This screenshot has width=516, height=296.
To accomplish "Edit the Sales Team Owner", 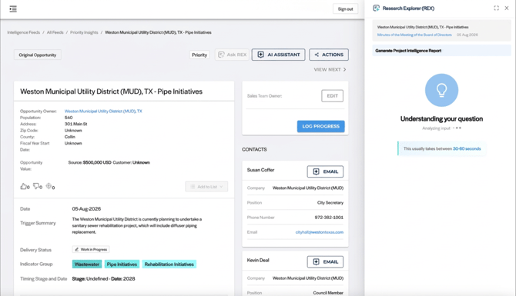I will tap(333, 96).
